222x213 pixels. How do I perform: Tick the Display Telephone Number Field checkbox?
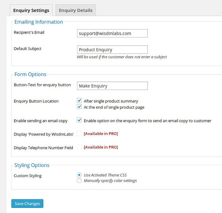pos(79,147)
